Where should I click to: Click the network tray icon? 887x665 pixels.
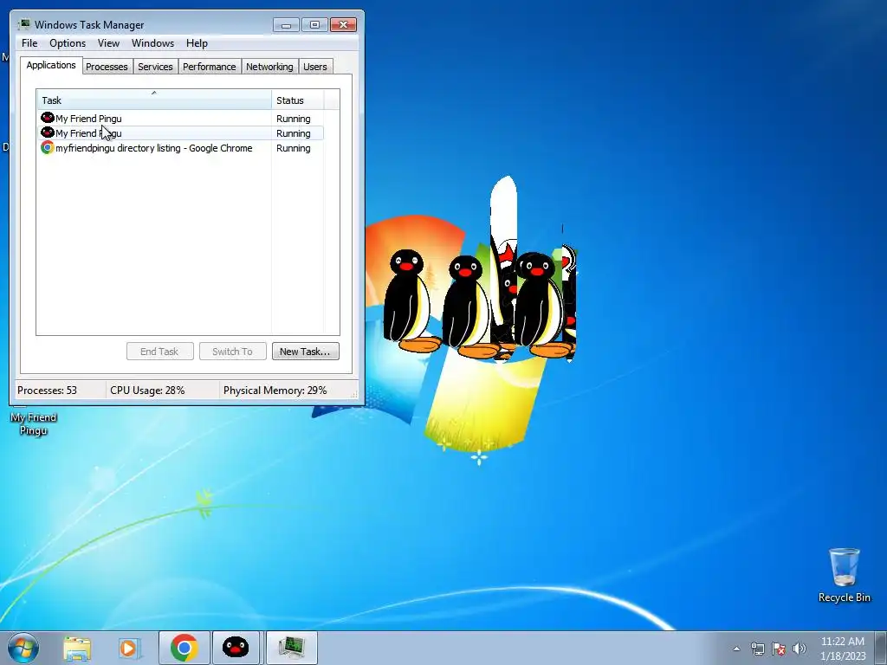coord(757,649)
